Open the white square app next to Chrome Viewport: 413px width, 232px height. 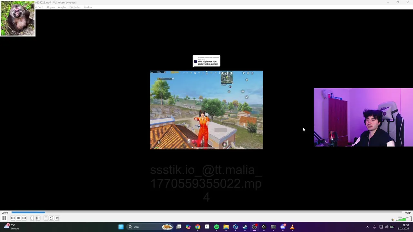pos(207,227)
